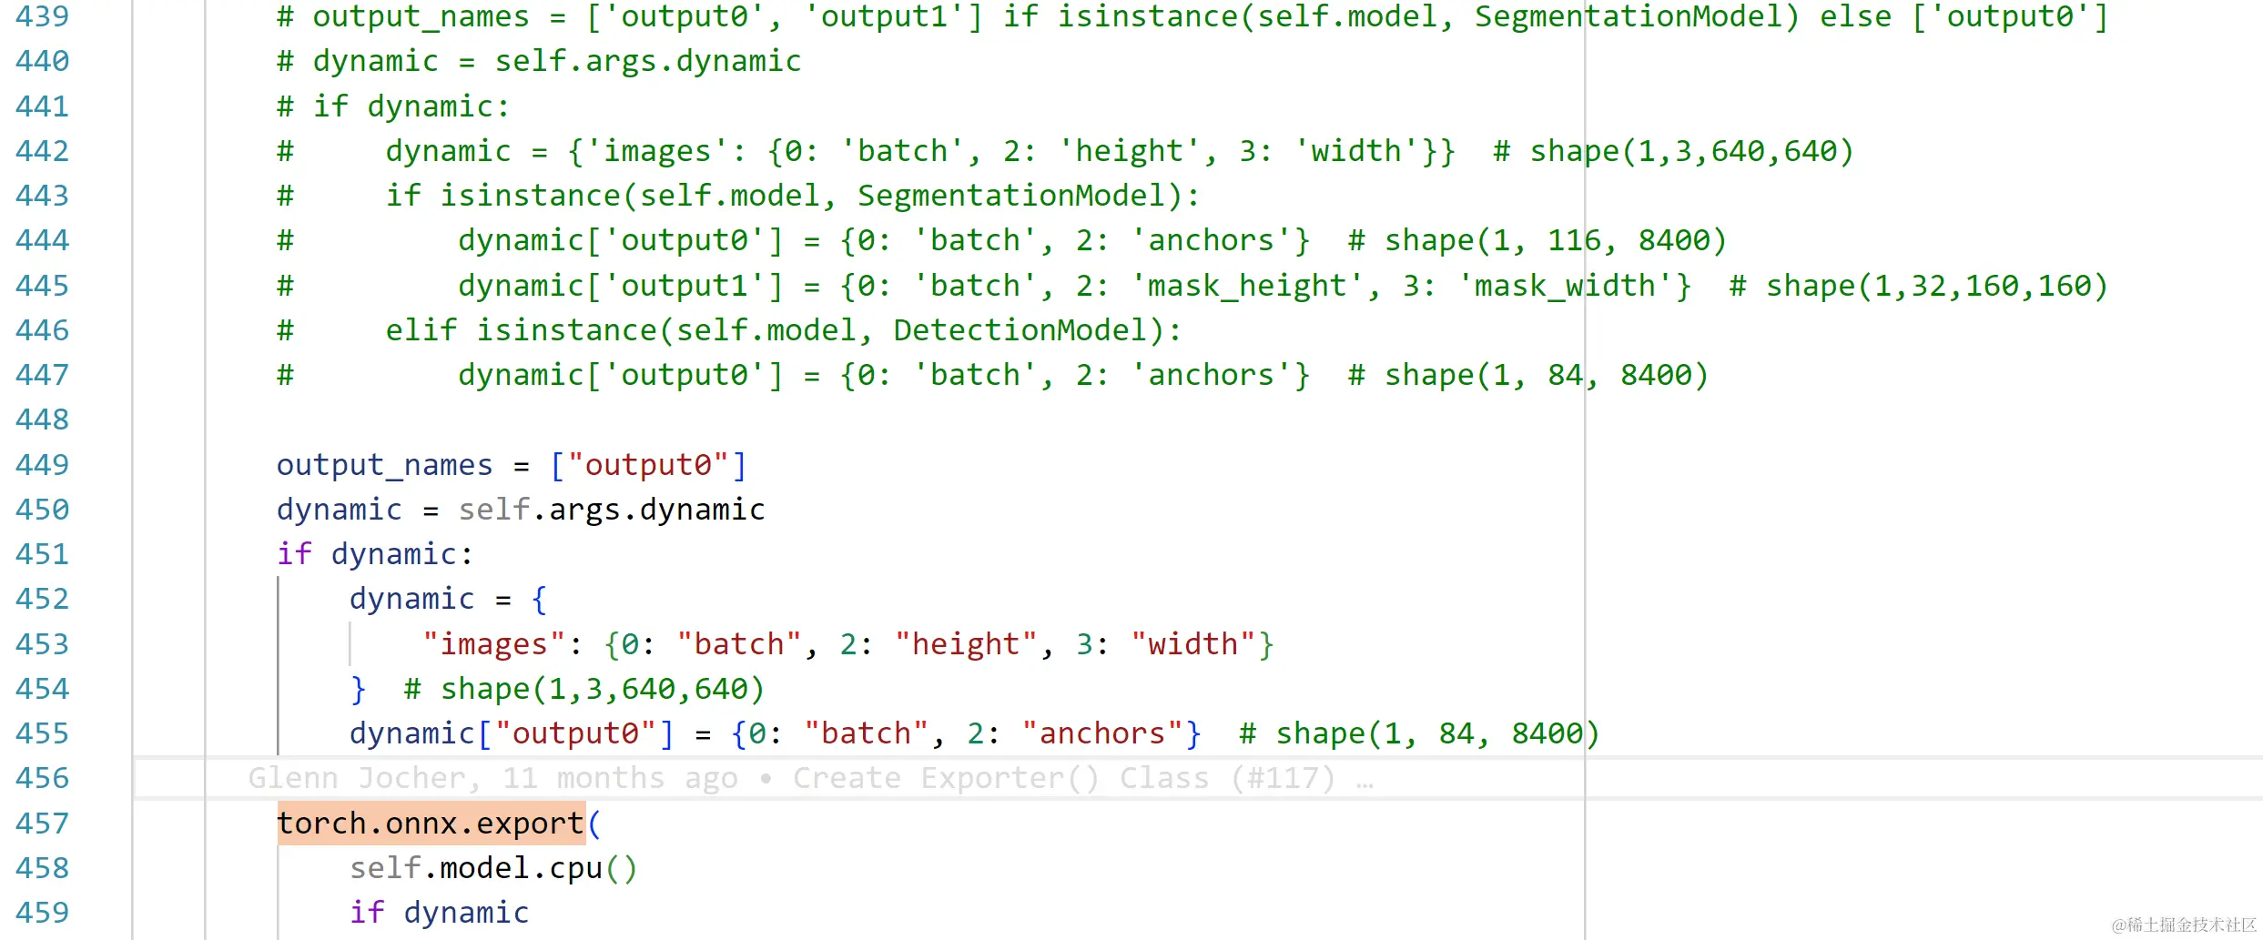Click shape(1,3,640,640) comment on line 454

click(584, 689)
